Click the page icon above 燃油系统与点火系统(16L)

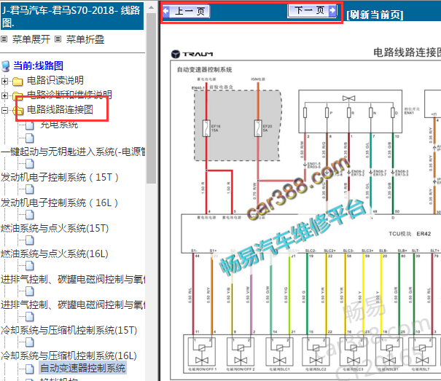click(x=30, y=240)
